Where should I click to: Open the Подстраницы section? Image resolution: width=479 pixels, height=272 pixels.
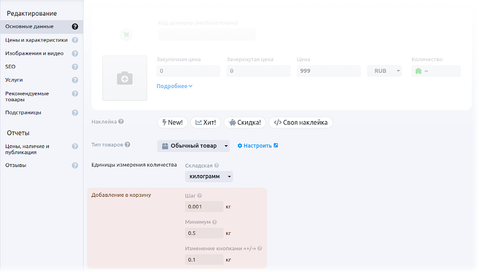point(23,113)
